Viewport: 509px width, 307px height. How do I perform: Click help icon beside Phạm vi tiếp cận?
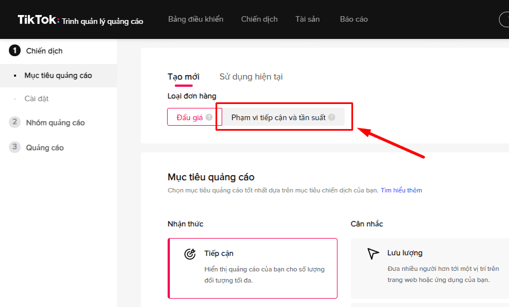pyautogui.click(x=332, y=117)
